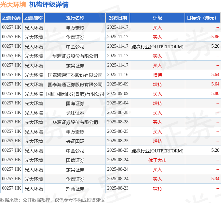221x203 pixels.
Task: Click 光大环境 name in 兴证国际 row
Action: (34, 141)
